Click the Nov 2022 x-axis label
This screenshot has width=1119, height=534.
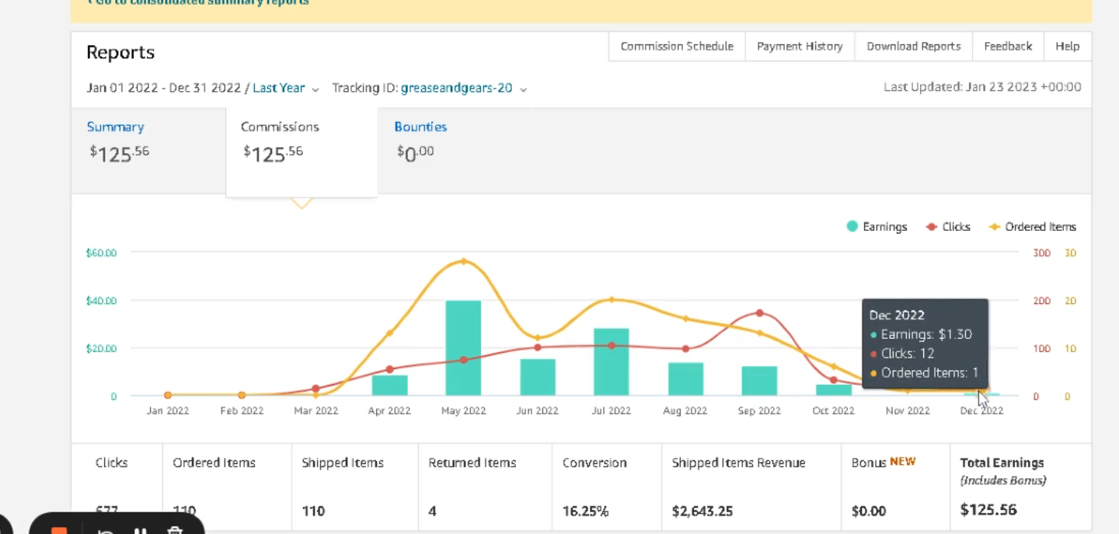click(x=908, y=410)
